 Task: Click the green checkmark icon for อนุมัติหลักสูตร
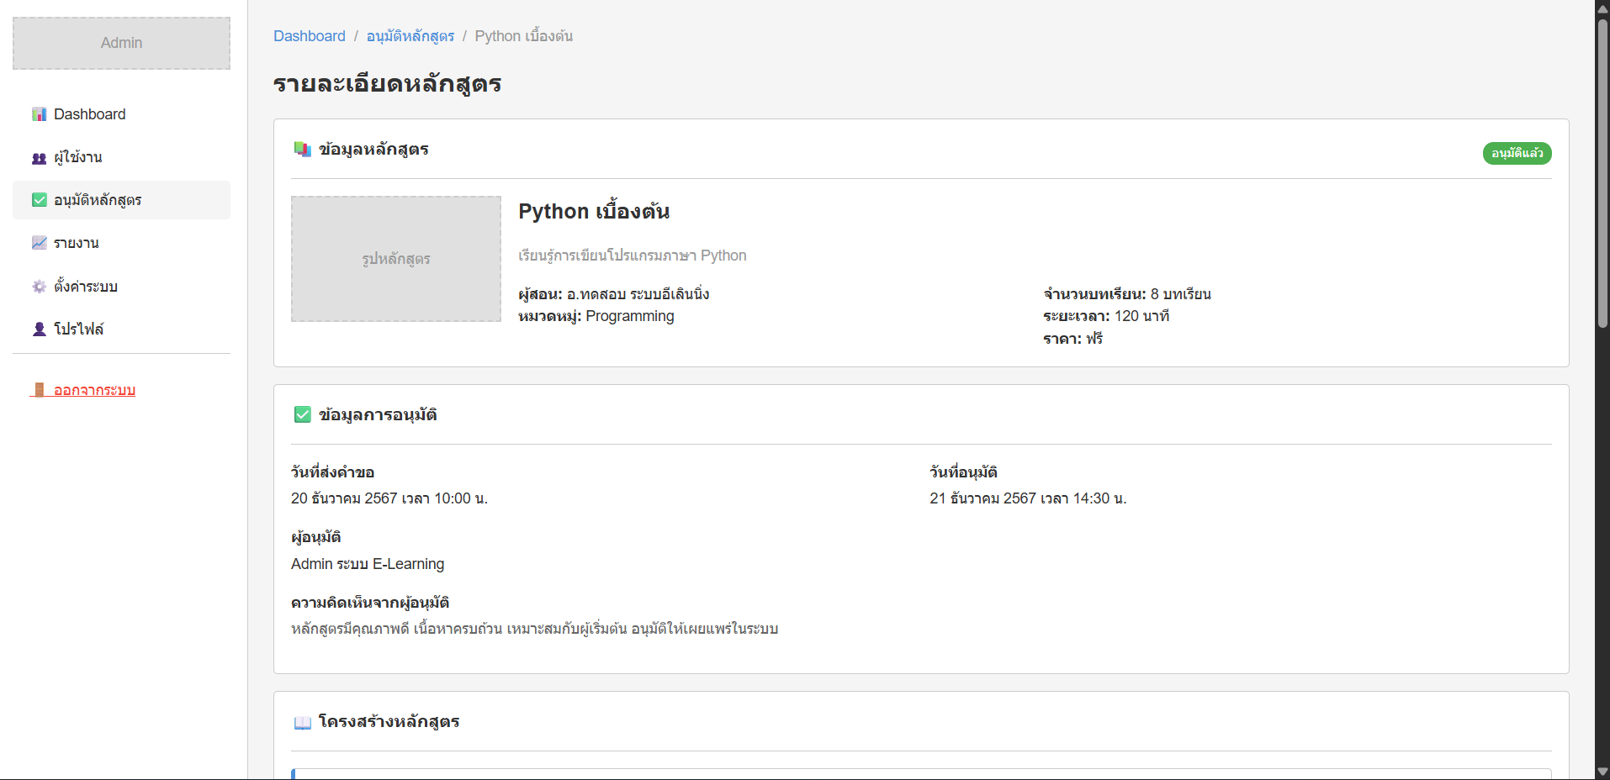coord(39,200)
